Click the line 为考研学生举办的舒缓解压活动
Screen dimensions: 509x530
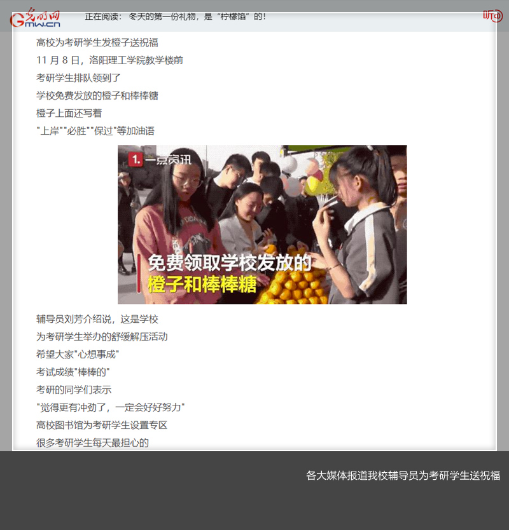click(x=102, y=337)
